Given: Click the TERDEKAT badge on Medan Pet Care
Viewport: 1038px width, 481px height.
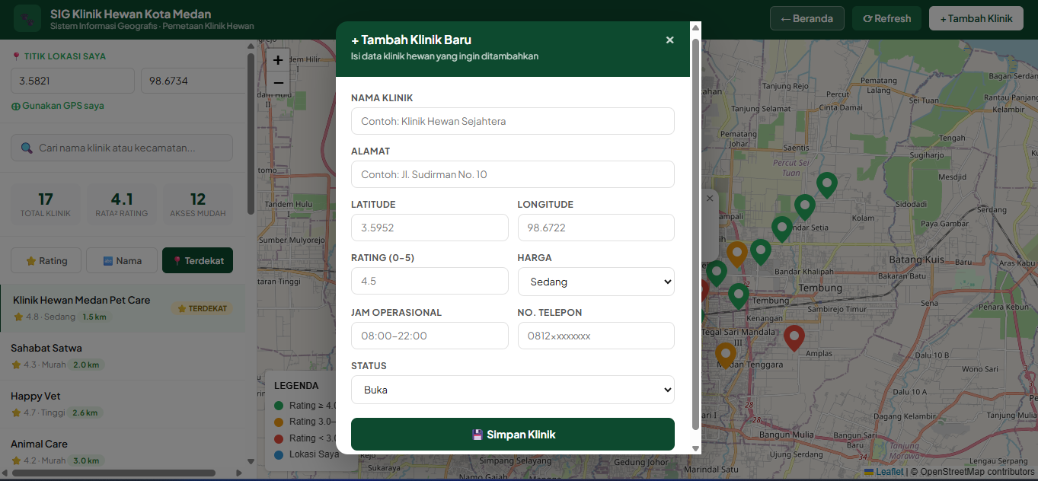Looking at the screenshot, I should 202,308.
